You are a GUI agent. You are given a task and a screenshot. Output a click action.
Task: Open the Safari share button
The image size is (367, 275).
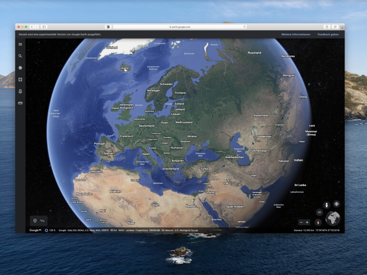pyautogui.click(x=327, y=27)
